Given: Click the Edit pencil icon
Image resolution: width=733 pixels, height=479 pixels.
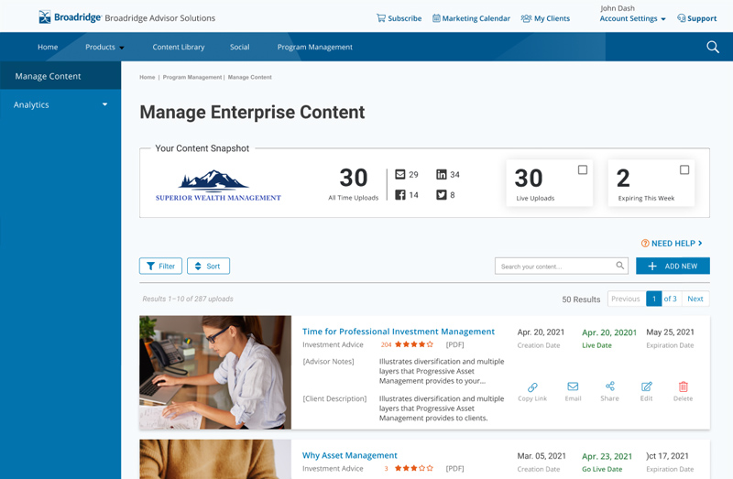Looking at the screenshot, I should point(646,387).
